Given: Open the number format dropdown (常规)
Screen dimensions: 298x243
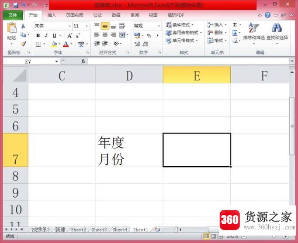Looking at the screenshot, I should pyautogui.click(x=159, y=26).
